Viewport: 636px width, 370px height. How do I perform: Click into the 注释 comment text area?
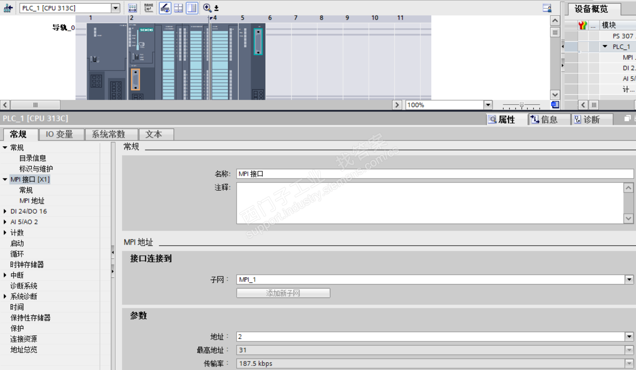430,203
